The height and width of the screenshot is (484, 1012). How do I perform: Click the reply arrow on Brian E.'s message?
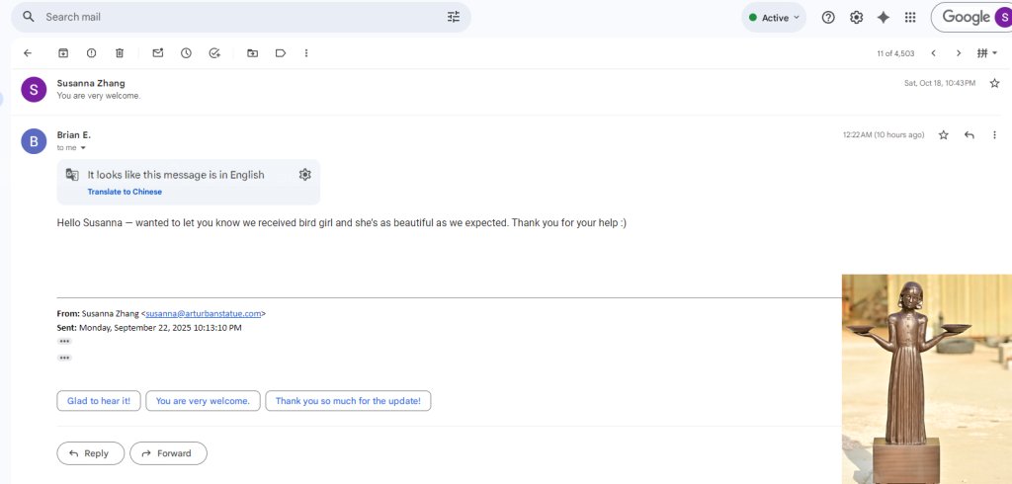coord(970,135)
